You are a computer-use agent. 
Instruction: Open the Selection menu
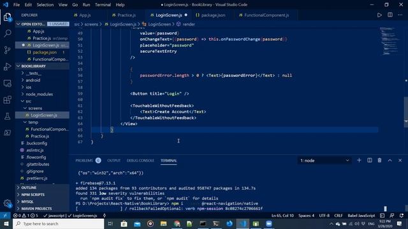pos(45,4)
